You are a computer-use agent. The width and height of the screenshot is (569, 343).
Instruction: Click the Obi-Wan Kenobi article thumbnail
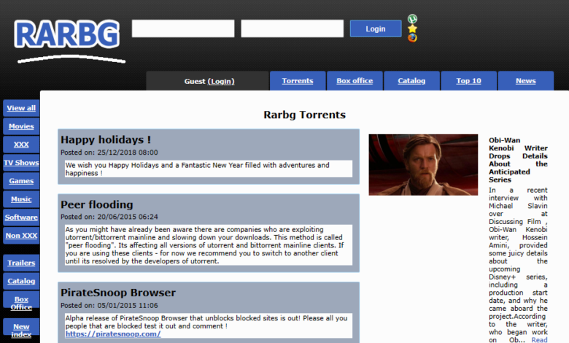pyautogui.click(x=423, y=165)
